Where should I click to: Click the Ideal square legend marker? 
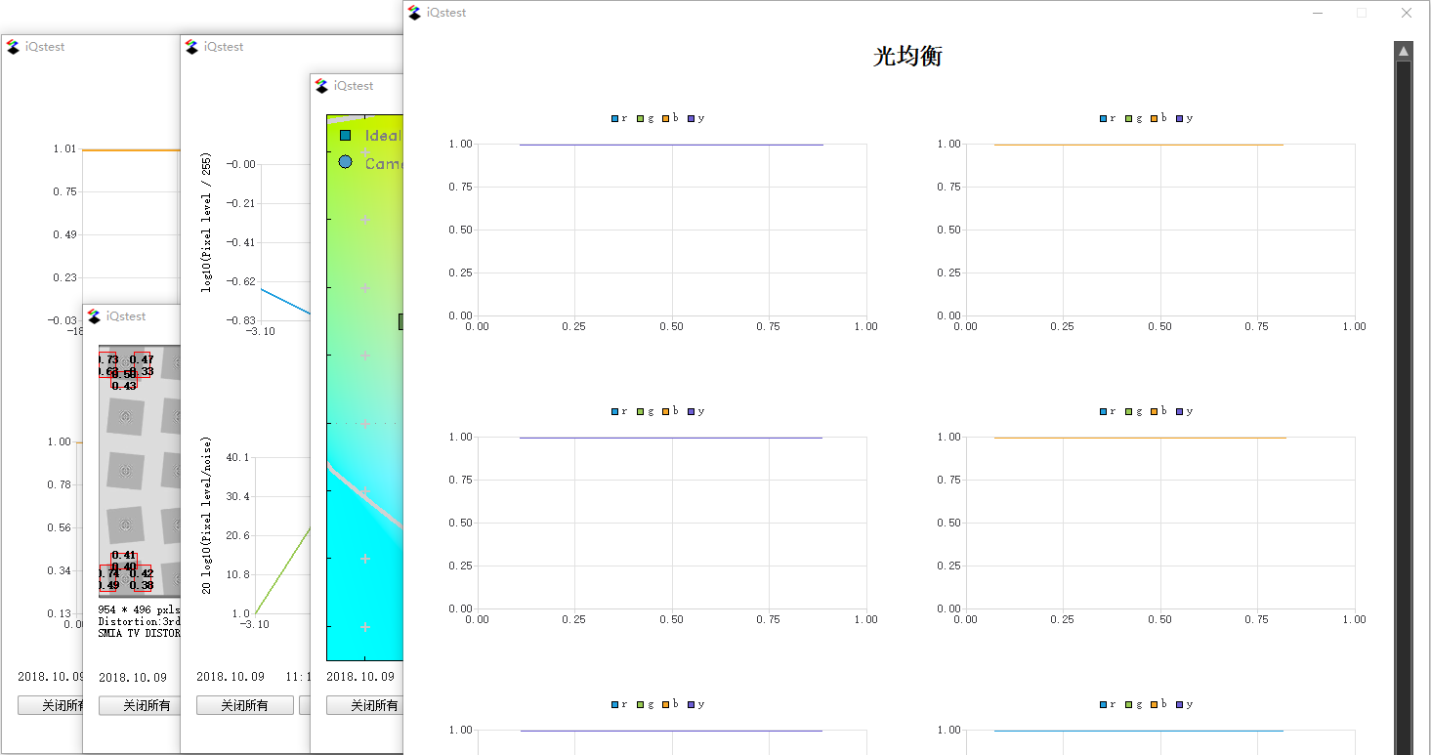pyautogui.click(x=345, y=136)
